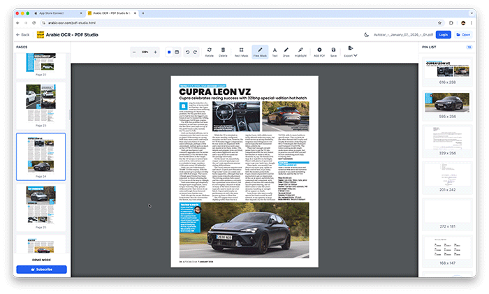This screenshot has width=489, height=294.
Task: Toggle dark mode moon icon
Action: (x=367, y=35)
